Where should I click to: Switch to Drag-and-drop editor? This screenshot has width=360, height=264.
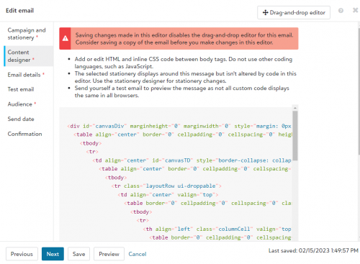coord(294,12)
